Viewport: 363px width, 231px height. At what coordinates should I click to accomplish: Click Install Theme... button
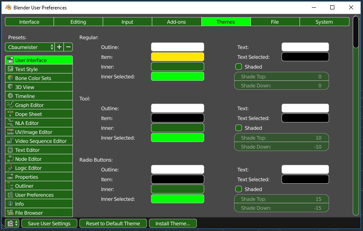[x=173, y=223]
